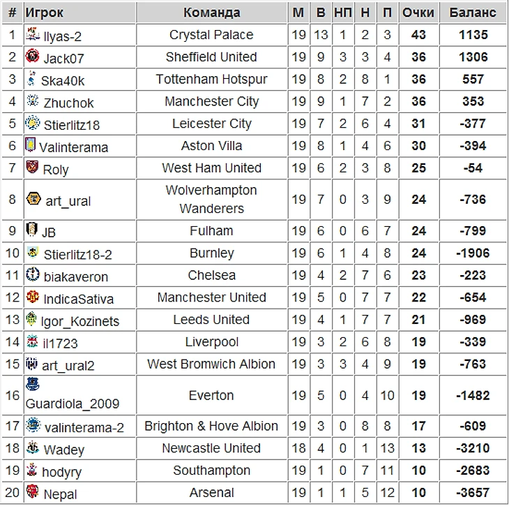The height and width of the screenshot is (518, 509).
Task: Click the red crest beside Nepal
Action: point(32,492)
